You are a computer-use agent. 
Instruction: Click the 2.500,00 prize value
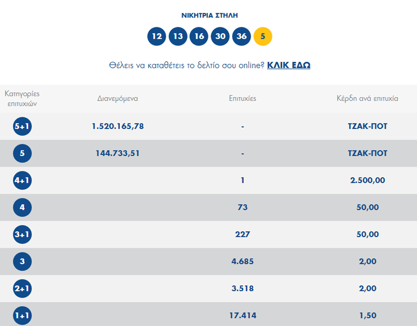(367, 181)
